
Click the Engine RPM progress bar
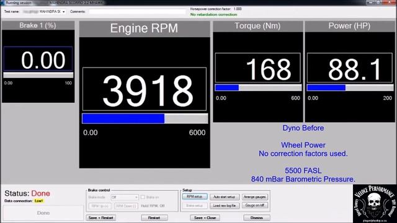click(145, 118)
